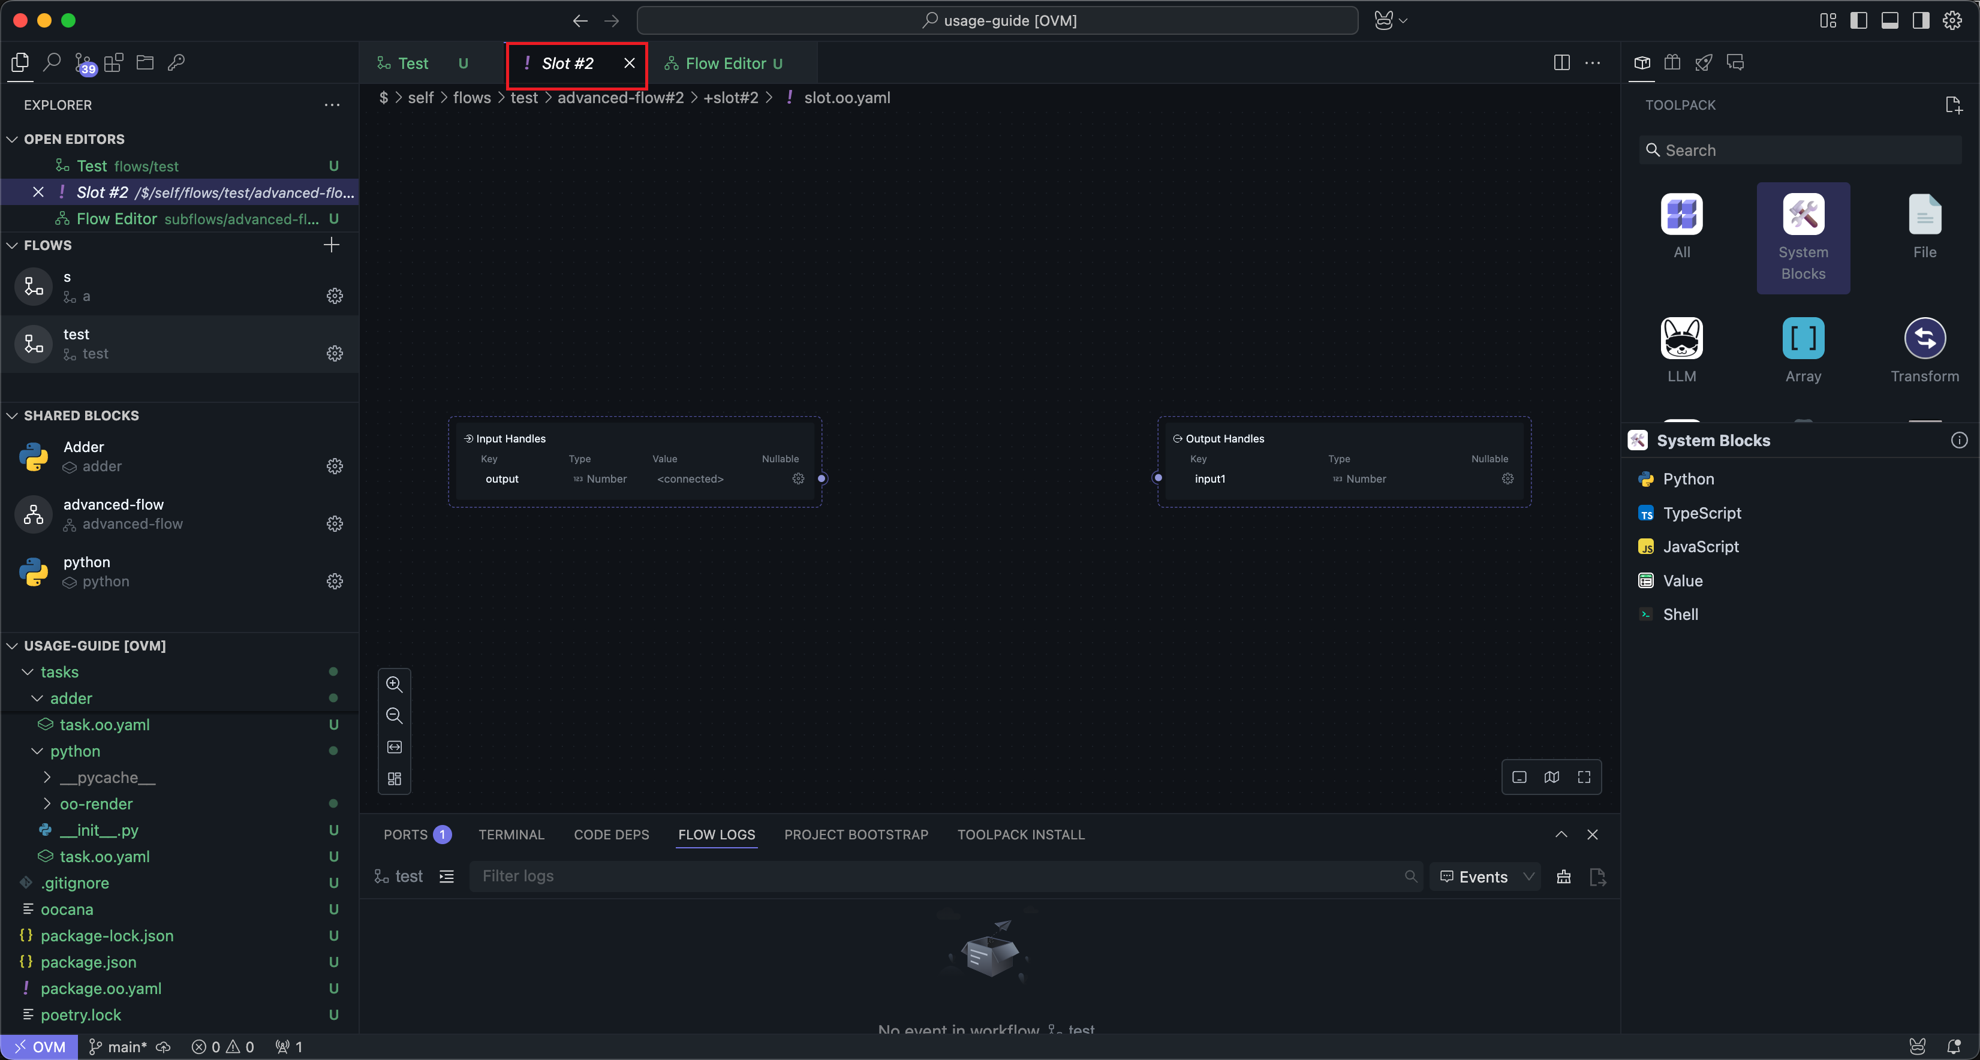
Task: Open the LLM toolpack category
Action: coord(1681,350)
